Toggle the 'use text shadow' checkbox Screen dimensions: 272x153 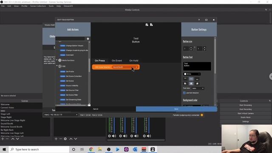click(184, 93)
